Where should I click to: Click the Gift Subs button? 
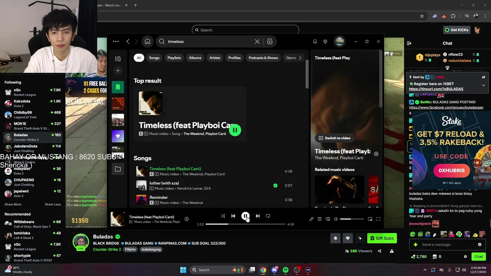click(382, 238)
